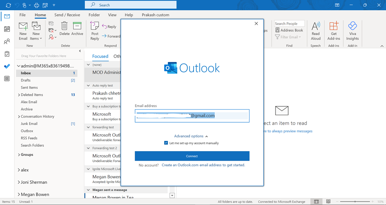Image resolution: width=386 pixels, height=205 pixels.
Task: Click the Search People field
Action: click(x=289, y=23)
